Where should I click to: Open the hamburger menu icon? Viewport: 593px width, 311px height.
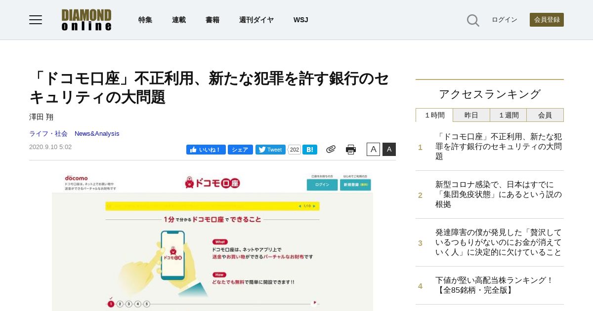coord(36,20)
